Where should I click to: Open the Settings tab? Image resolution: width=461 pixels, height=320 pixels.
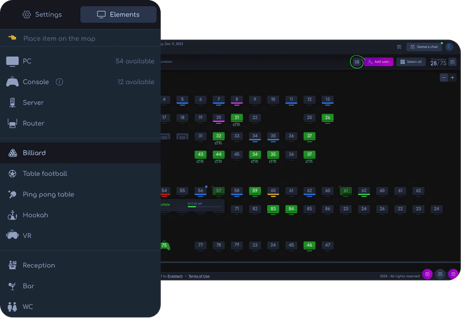(x=42, y=14)
